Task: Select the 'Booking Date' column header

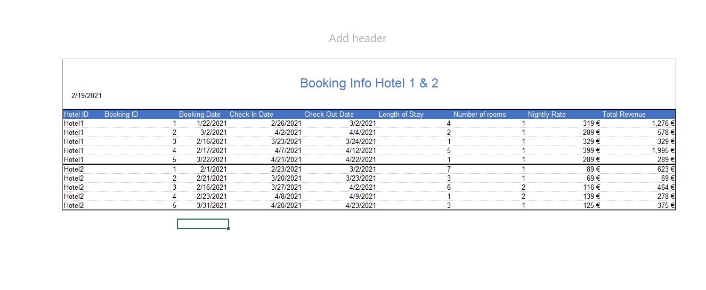Action: click(200, 114)
